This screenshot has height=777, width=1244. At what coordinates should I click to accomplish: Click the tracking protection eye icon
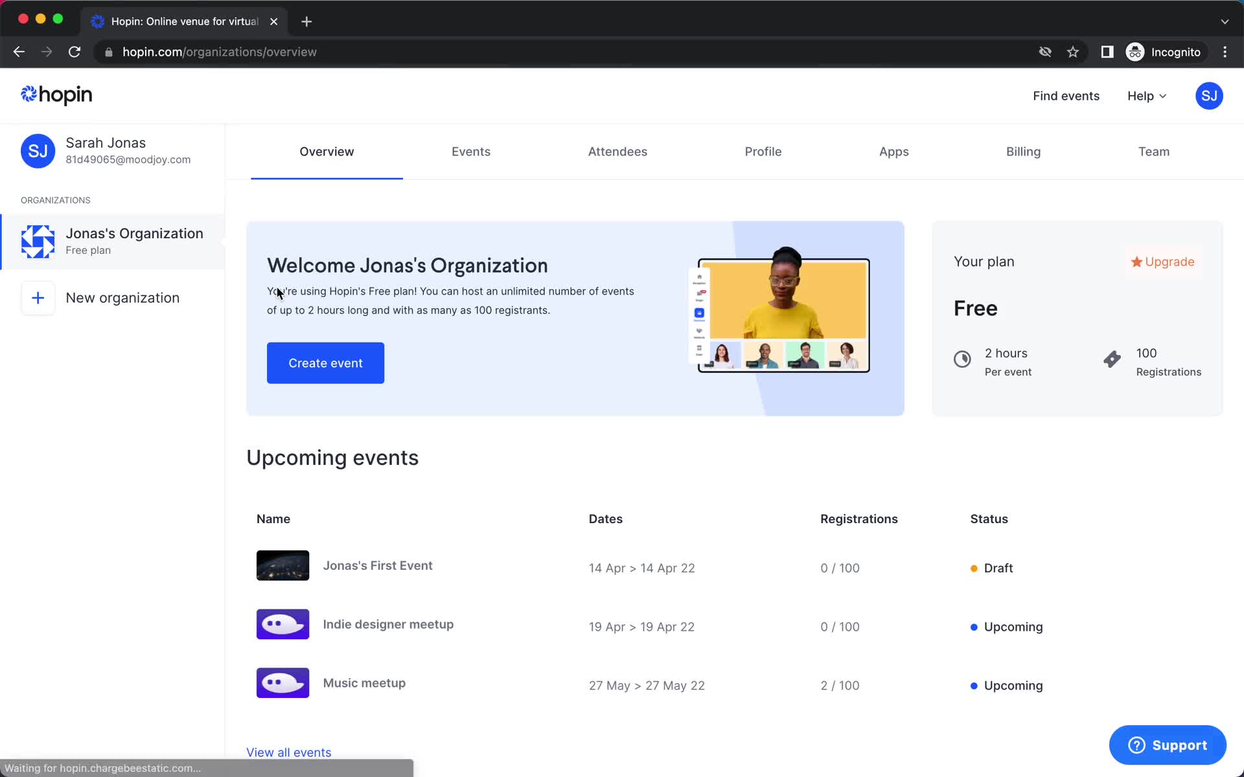tap(1044, 52)
